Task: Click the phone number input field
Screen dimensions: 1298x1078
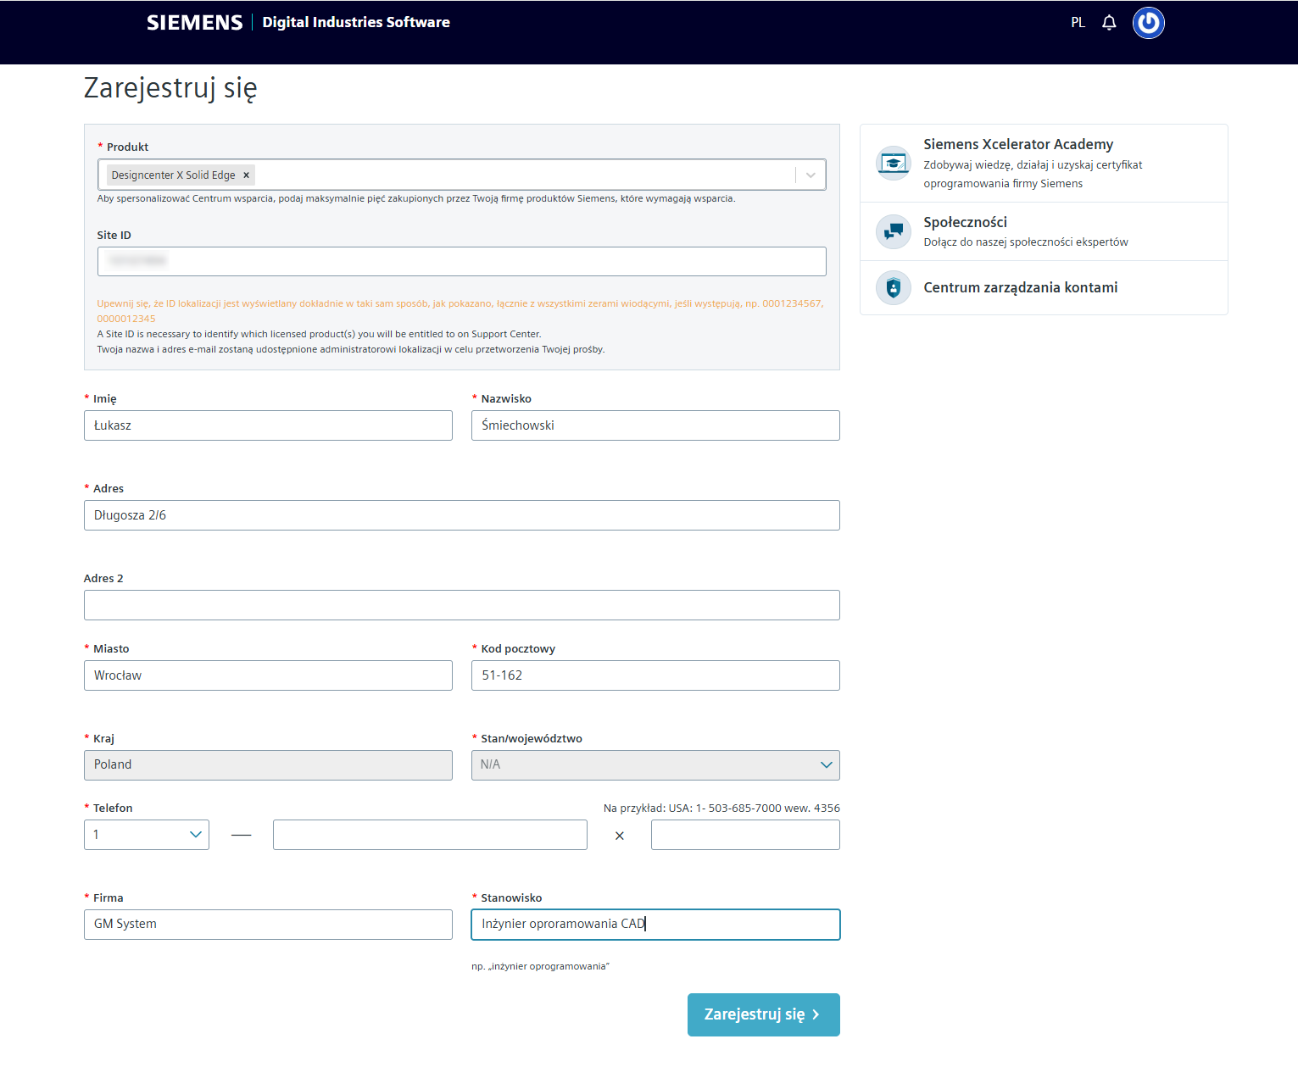Action: 430,835
